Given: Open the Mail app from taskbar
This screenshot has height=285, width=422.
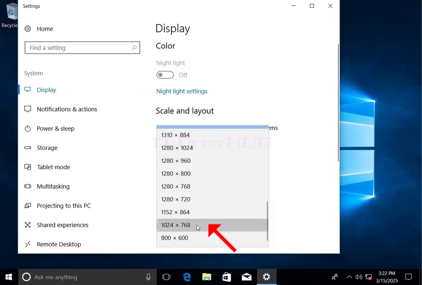Looking at the screenshot, I should [246, 277].
